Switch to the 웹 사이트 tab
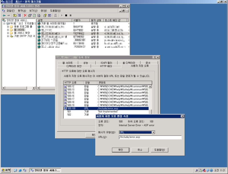 point(68,63)
